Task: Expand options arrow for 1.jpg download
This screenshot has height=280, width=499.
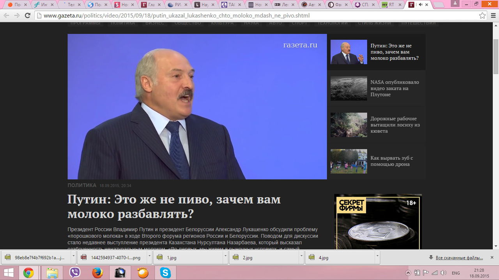Action: pyautogui.click(x=226, y=258)
